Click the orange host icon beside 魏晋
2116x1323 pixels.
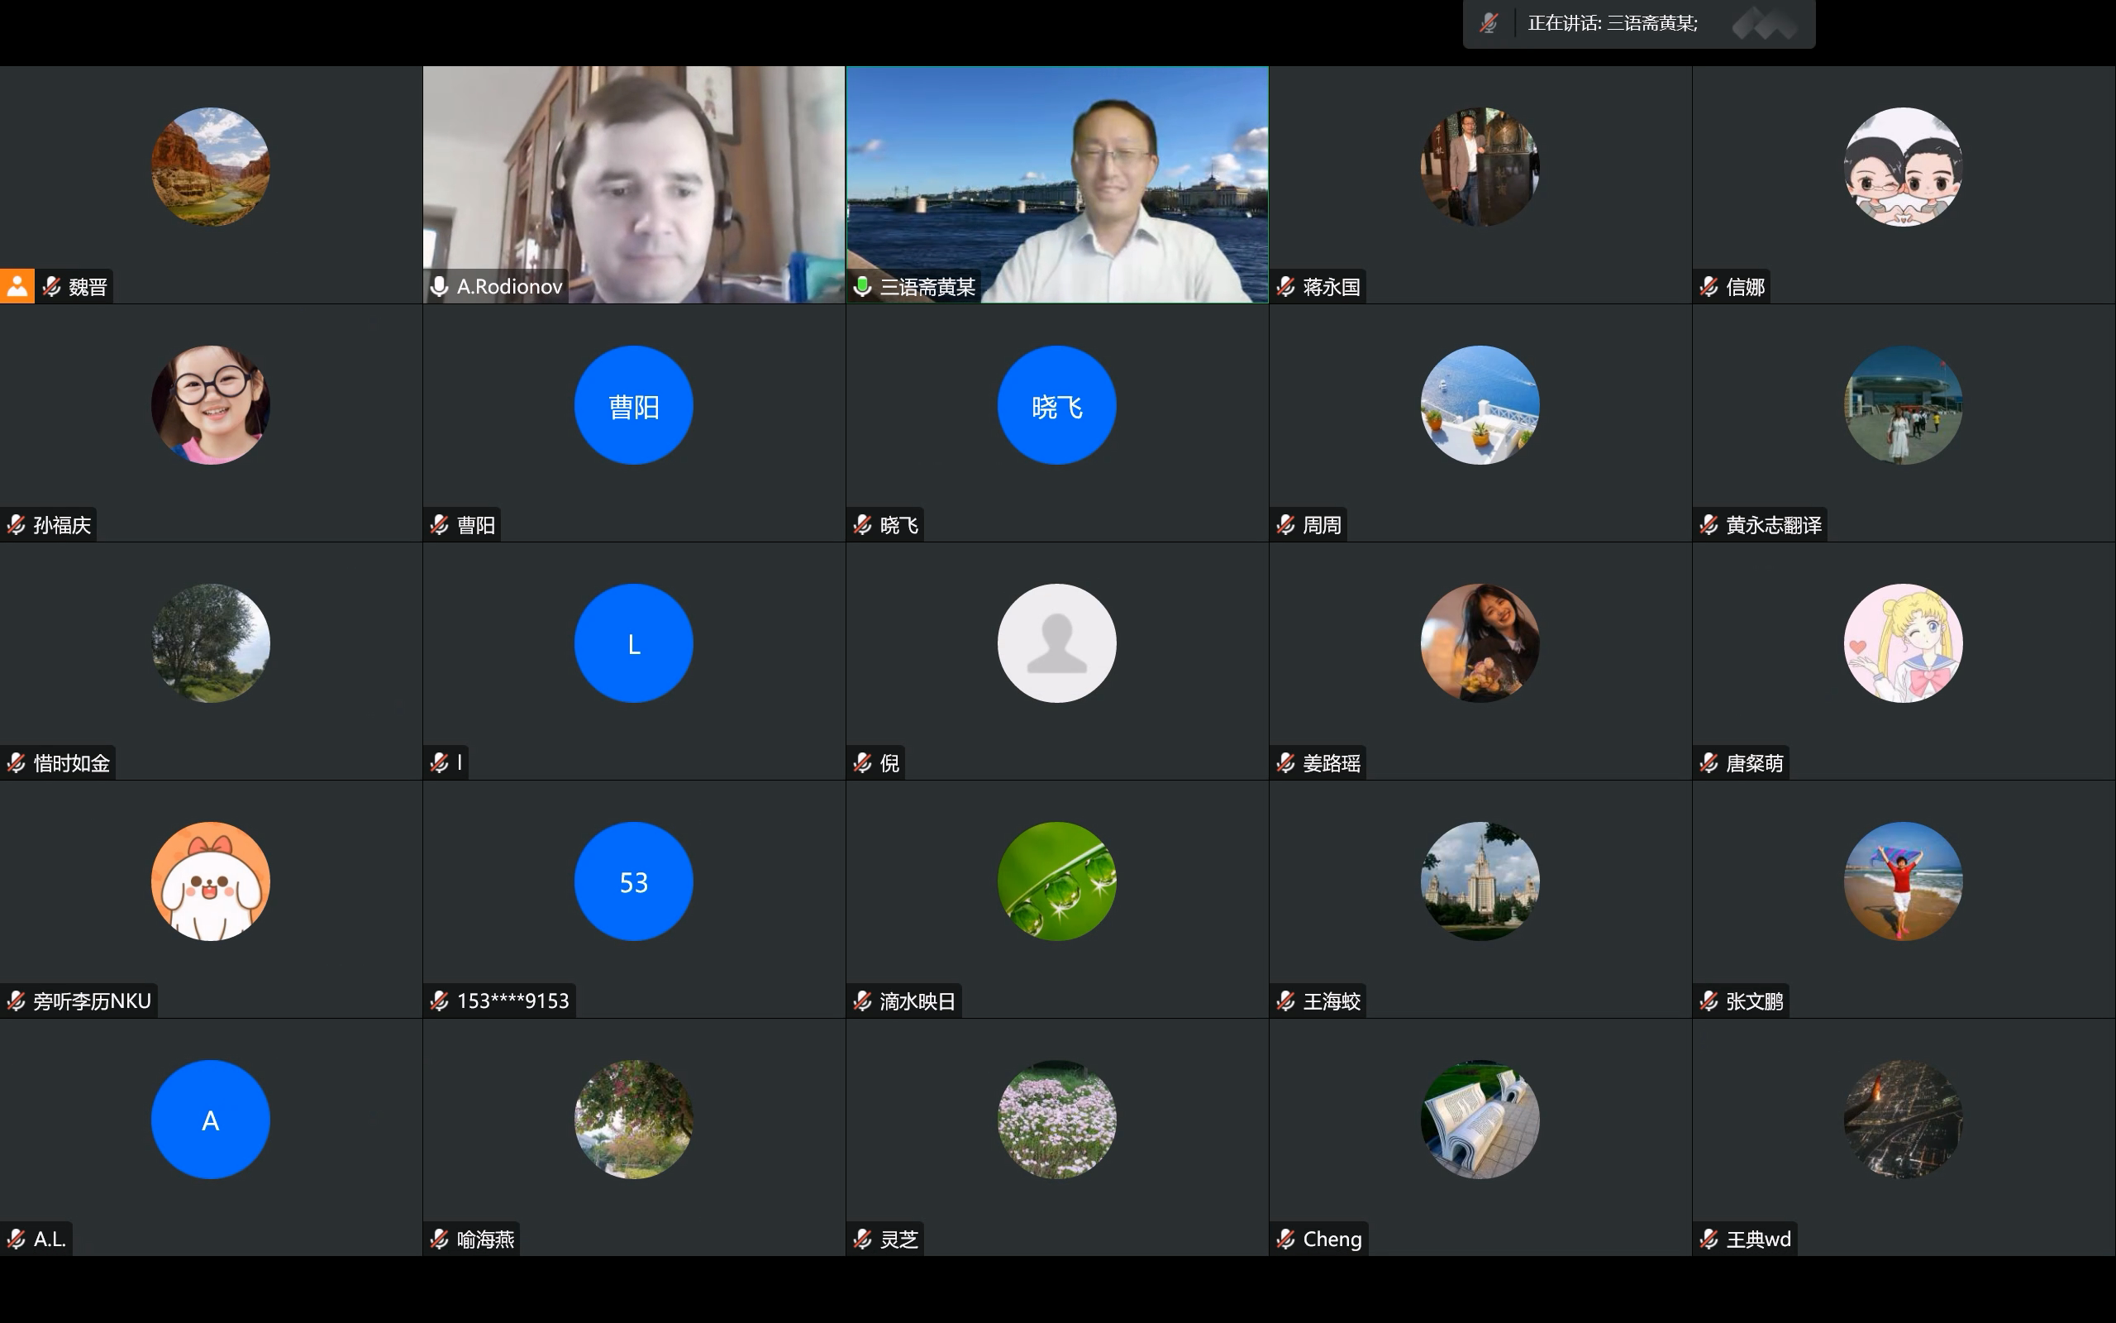point(17,286)
